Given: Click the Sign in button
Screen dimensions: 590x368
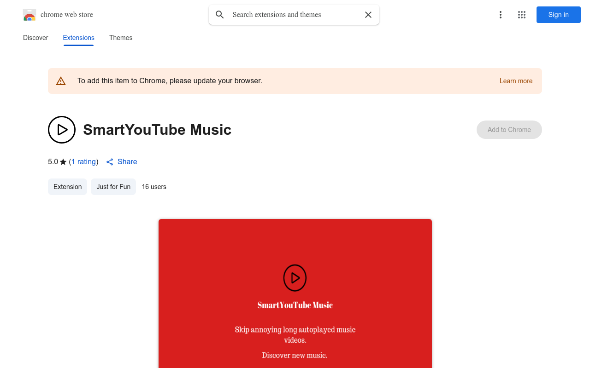Looking at the screenshot, I should pyautogui.click(x=559, y=15).
